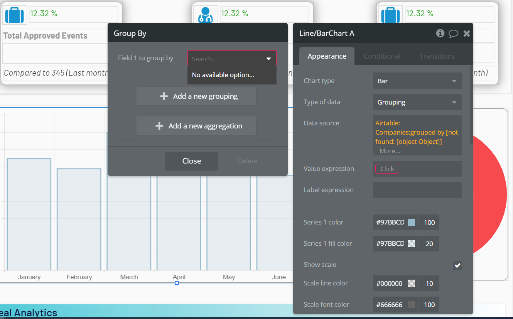Open the Series 1 color swatch

(x=411, y=223)
